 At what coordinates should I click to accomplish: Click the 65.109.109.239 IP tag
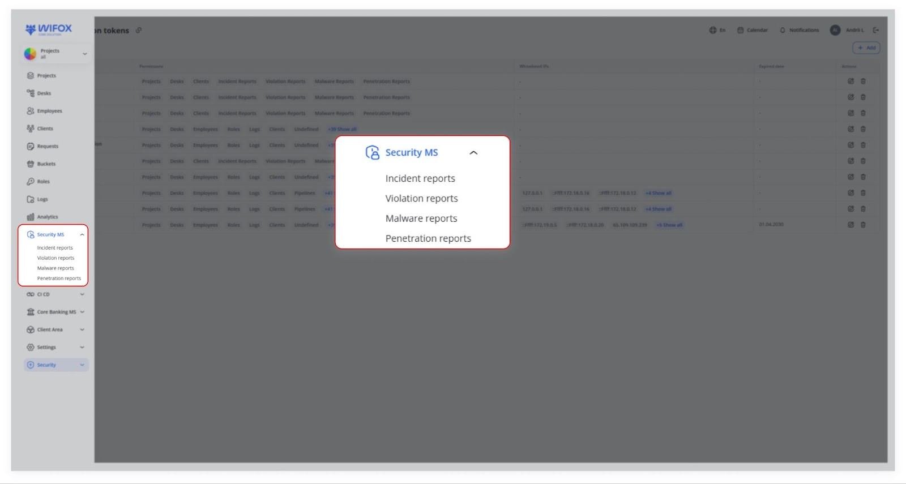(630, 225)
